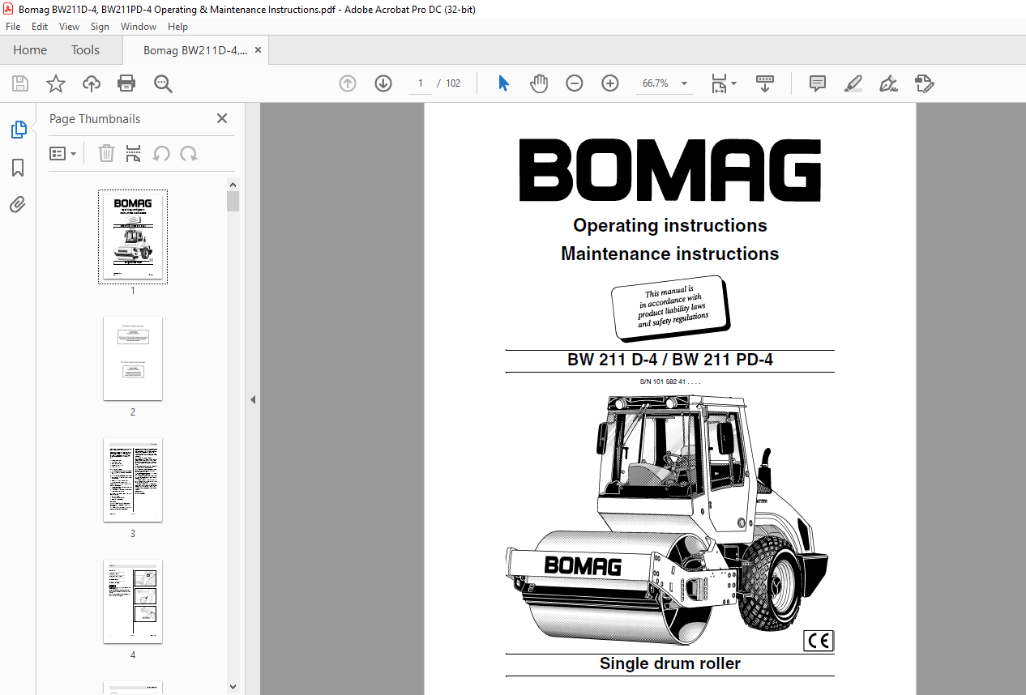Viewport: 1026px width, 695px height.
Task: Rotate pages counterclockwise
Action: click(161, 153)
